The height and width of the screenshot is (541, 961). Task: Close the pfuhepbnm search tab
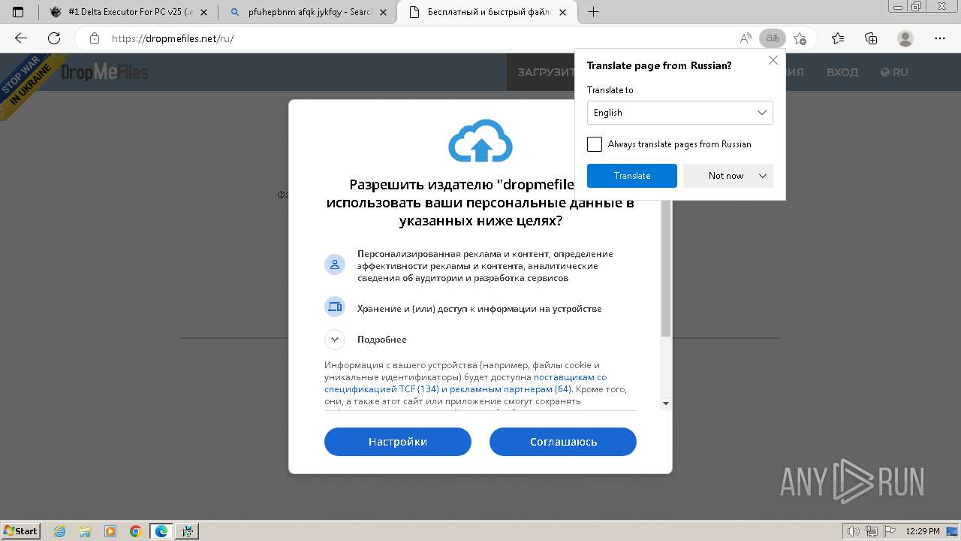point(384,12)
